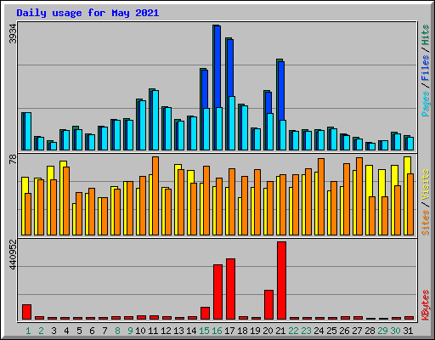The image size is (435, 340).
Task: Click day 29 on the x-axis
Action: click(382, 331)
